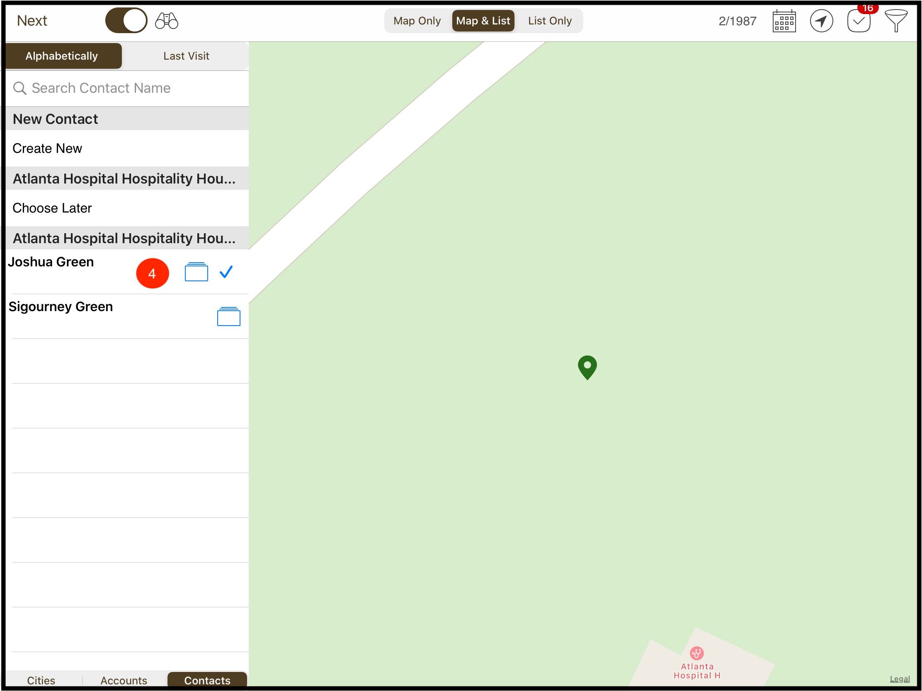Toggle the switch beside Next
Viewport: 922px width, 691px height.
point(126,21)
